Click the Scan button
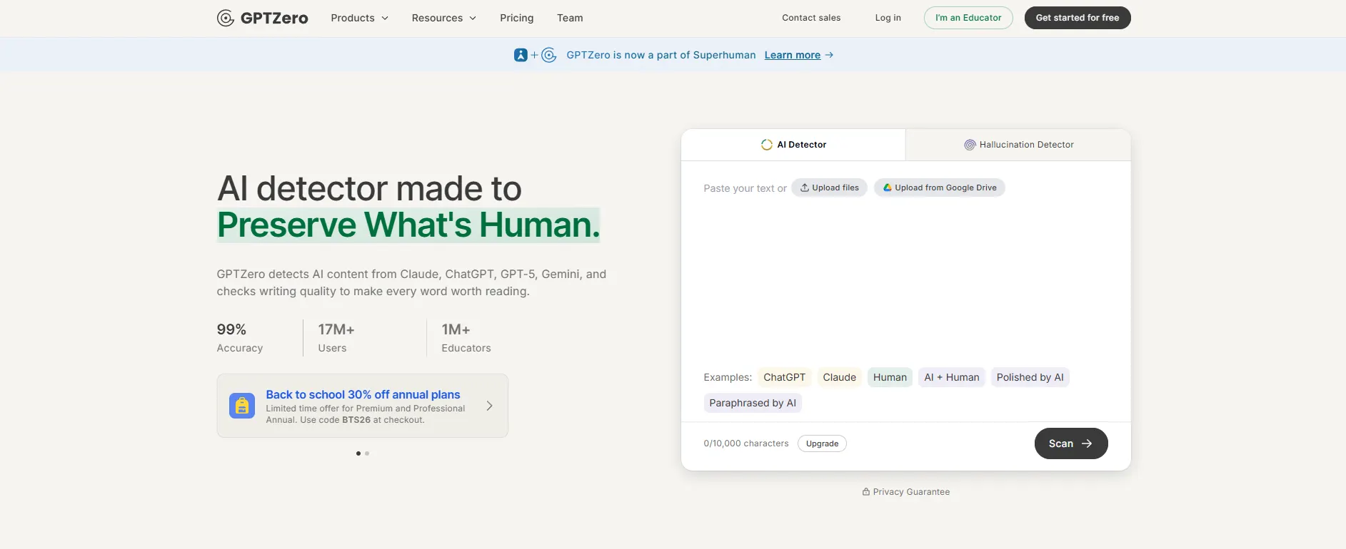Screen dimensions: 1346x549 coord(1071,443)
